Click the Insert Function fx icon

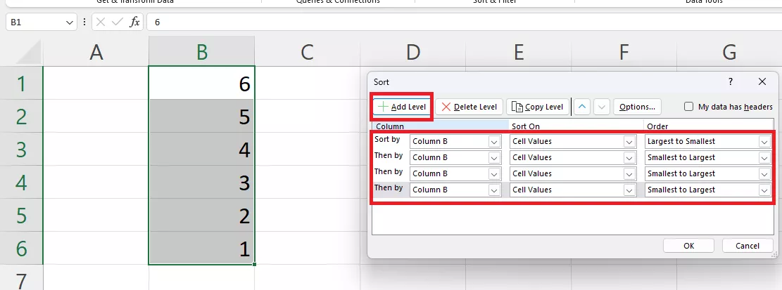(134, 22)
